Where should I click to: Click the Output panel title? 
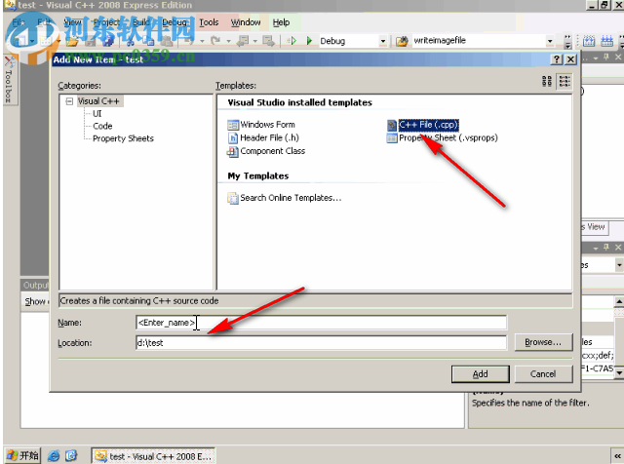point(35,286)
